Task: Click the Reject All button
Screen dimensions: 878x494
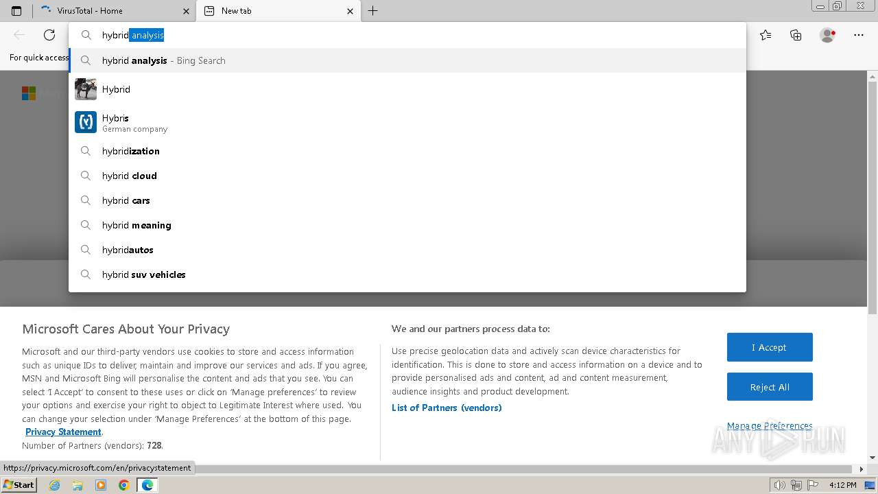Action: coord(770,387)
